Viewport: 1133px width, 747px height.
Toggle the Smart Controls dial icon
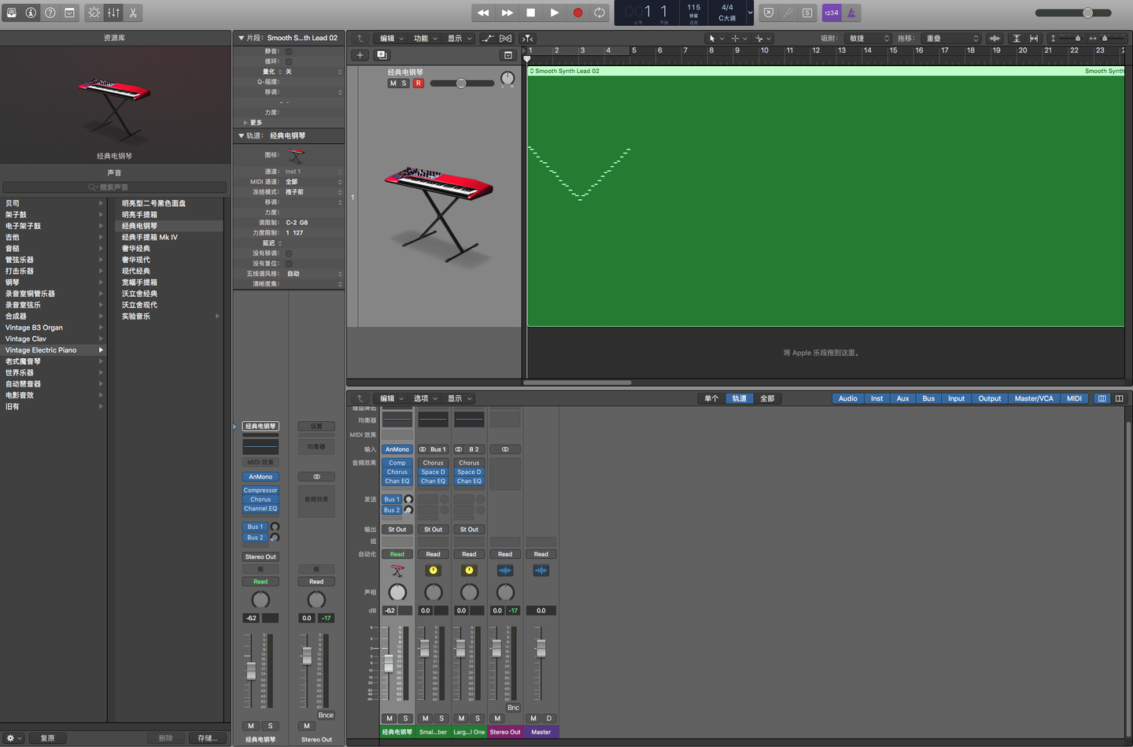click(x=94, y=13)
